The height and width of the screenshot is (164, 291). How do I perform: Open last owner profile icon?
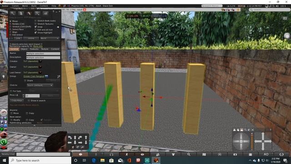tap(40, 72)
